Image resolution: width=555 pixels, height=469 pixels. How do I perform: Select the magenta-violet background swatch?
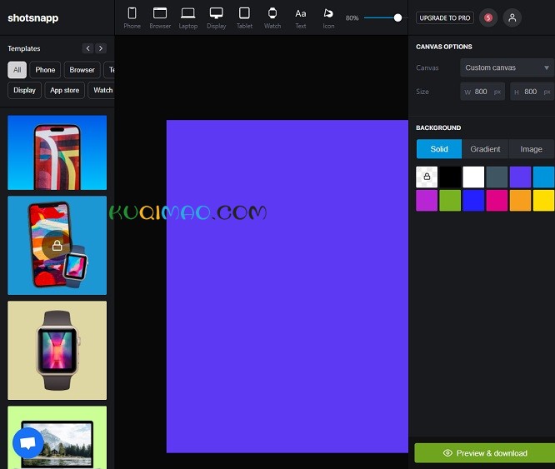pos(427,201)
